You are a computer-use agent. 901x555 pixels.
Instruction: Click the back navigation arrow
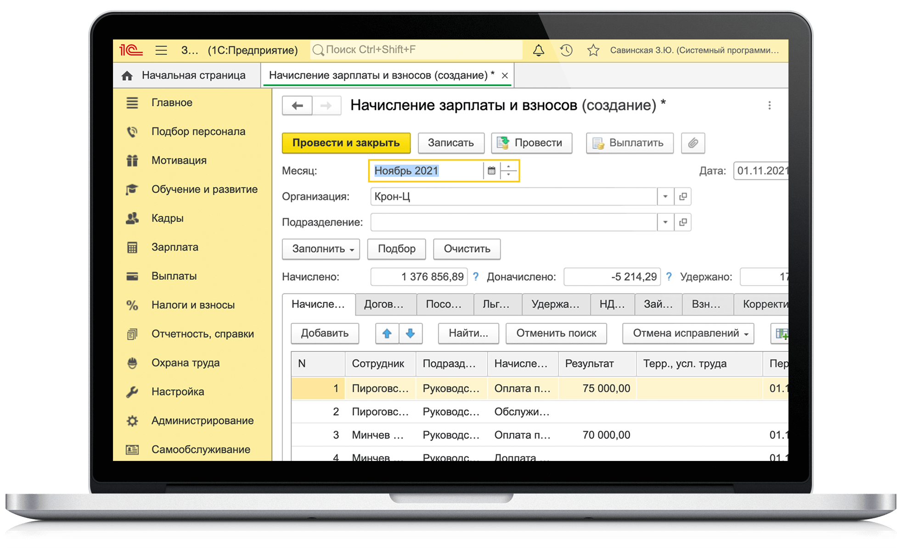point(297,106)
